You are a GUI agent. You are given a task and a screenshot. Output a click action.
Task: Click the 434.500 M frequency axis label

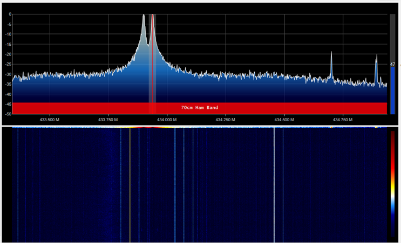tap(284, 120)
